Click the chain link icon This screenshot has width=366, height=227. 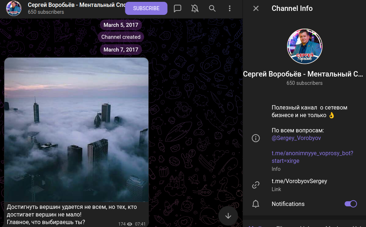(256, 185)
